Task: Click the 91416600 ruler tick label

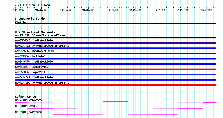Action: point(112,10)
